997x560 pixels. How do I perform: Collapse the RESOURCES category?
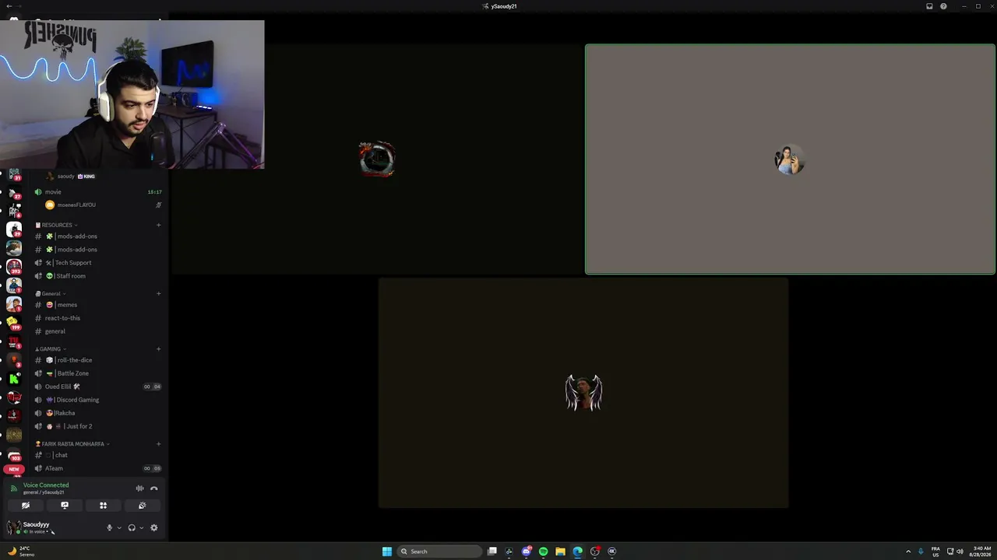pyautogui.click(x=56, y=225)
